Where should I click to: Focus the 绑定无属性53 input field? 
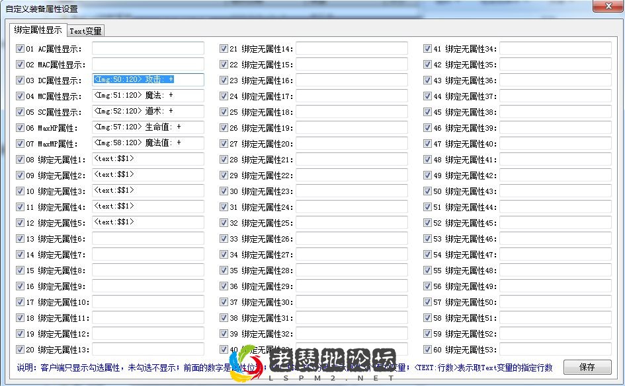click(556, 349)
